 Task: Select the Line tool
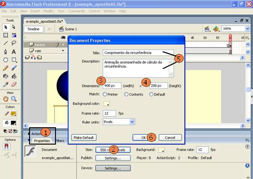coord(6,43)
